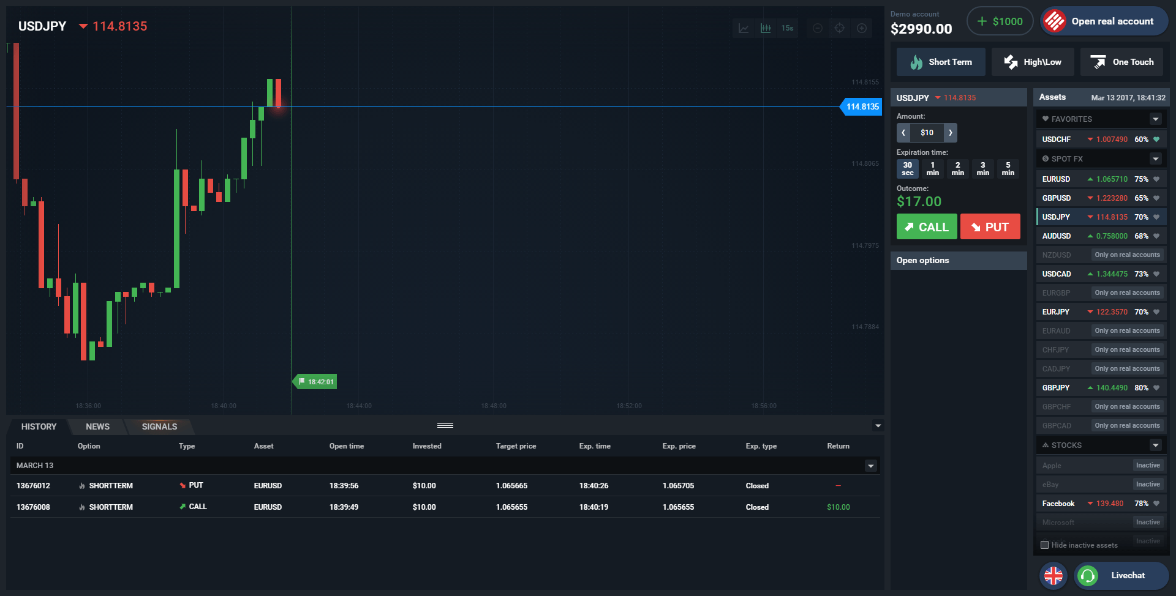Enable Hide inactive assets checkbox

pyautogui.click(x=1045, y=545)
